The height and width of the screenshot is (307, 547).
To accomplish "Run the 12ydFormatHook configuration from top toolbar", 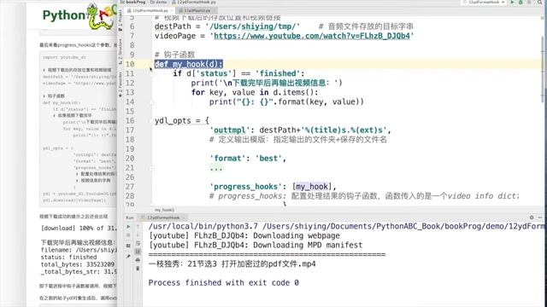I will tap(513, 2).
